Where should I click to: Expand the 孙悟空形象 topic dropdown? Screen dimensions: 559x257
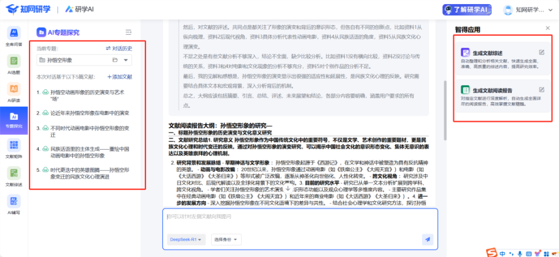coord(127,60)
